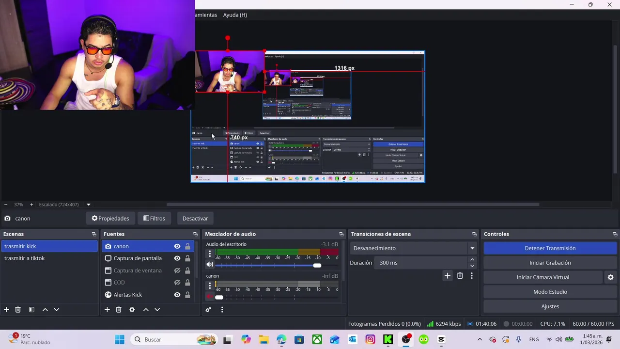
Task: Open Audio del escritorio options dots
Action: (210, 254)
